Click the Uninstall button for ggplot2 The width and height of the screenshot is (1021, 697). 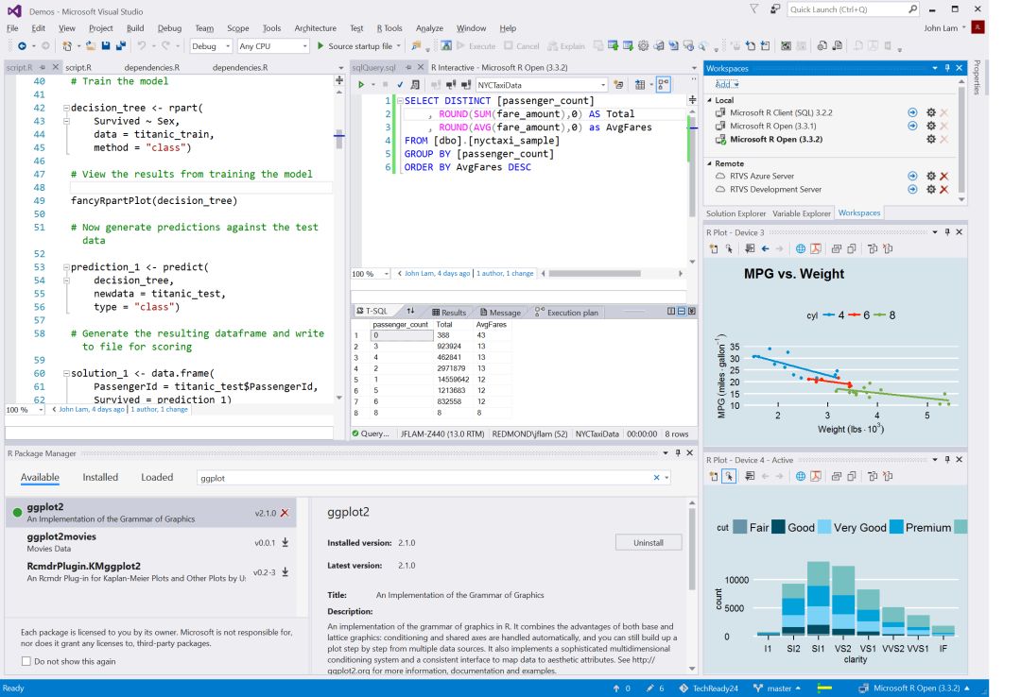(648, 543)
